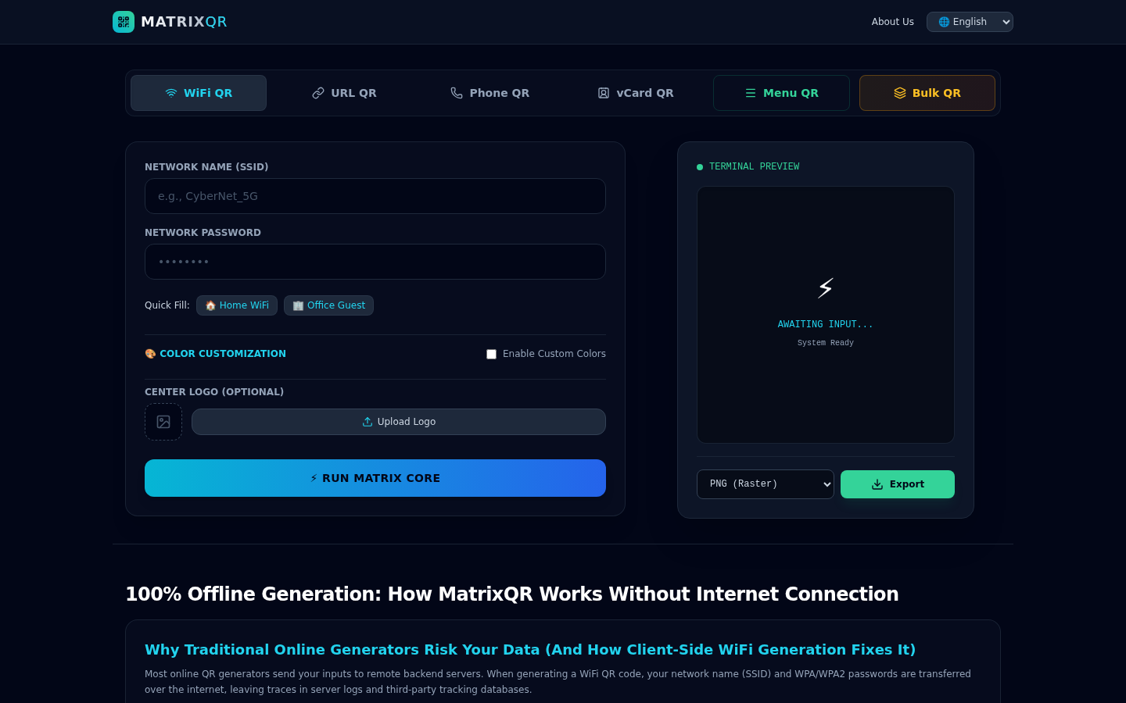Click the 'Quick Fill:' label
This screenshot has width=1126, height=703.
(x=167, y=305)
